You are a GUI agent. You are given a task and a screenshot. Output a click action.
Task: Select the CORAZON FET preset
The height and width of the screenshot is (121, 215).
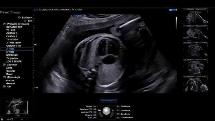coord(14,27)
